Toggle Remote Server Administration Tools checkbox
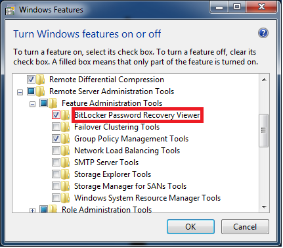Viewport: 283px width, 248px height. (31, 91)
